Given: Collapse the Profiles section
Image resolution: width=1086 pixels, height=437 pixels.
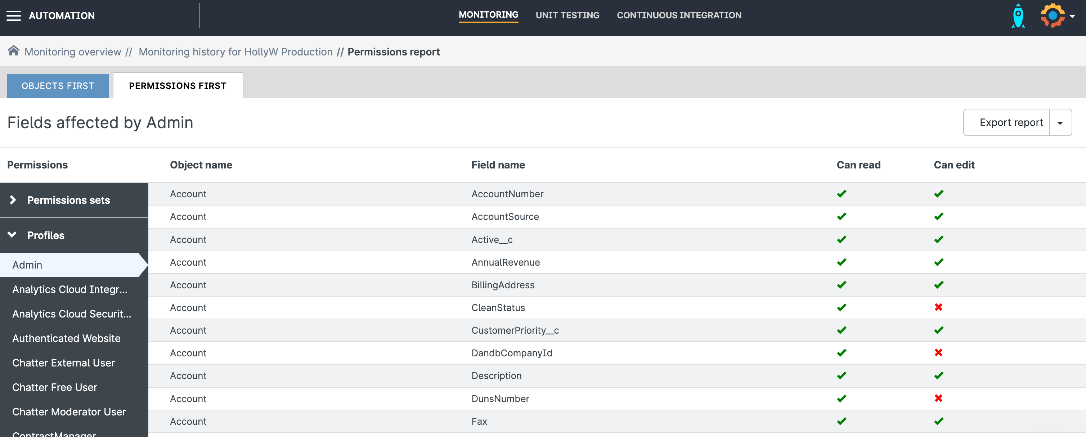Looking at the screenshot, I should (x=12, y=235).
